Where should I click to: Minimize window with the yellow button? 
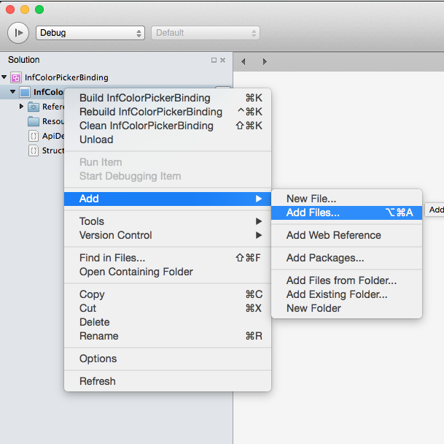(x=25, y=9)
